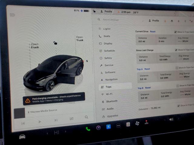Increase temperature with right arrow near HI
The image size is (194, 145).
(65, 132)
